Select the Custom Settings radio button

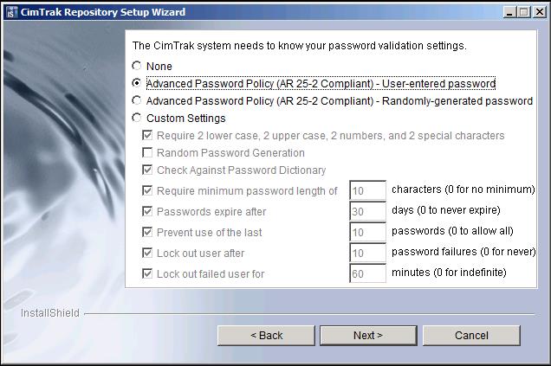click(136, 119)
